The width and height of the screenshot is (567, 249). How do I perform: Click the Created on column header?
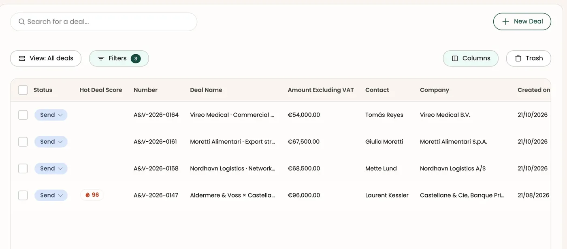534,90
